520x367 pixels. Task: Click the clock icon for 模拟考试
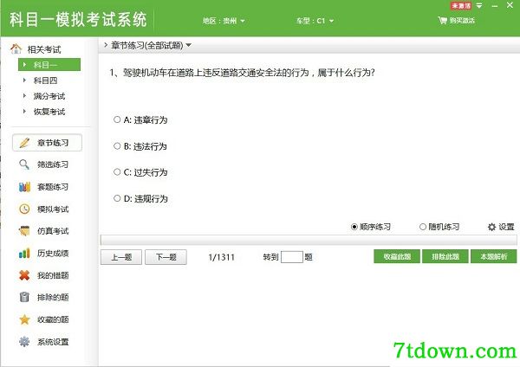[24, 209]
